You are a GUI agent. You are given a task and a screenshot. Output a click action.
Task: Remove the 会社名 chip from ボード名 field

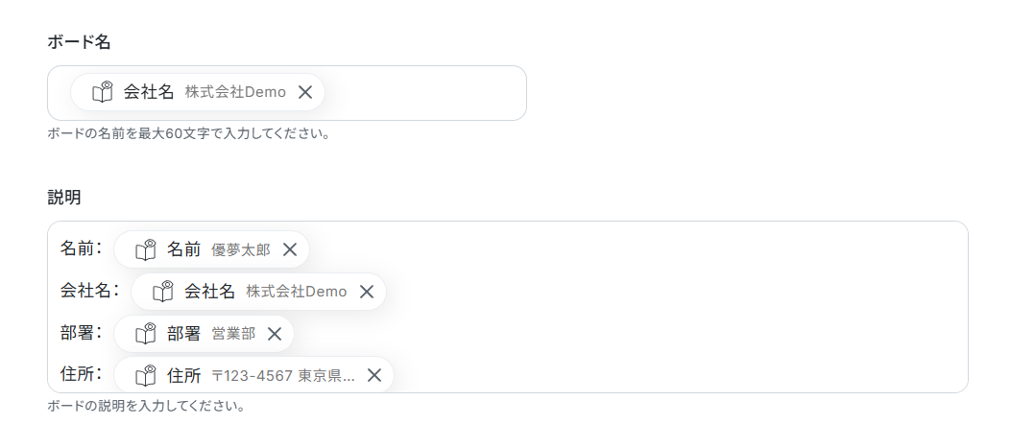point(305,92)
